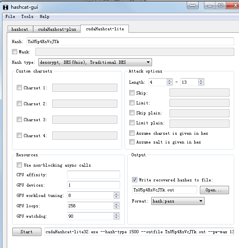Increase GPU loops value

(117, 204)
